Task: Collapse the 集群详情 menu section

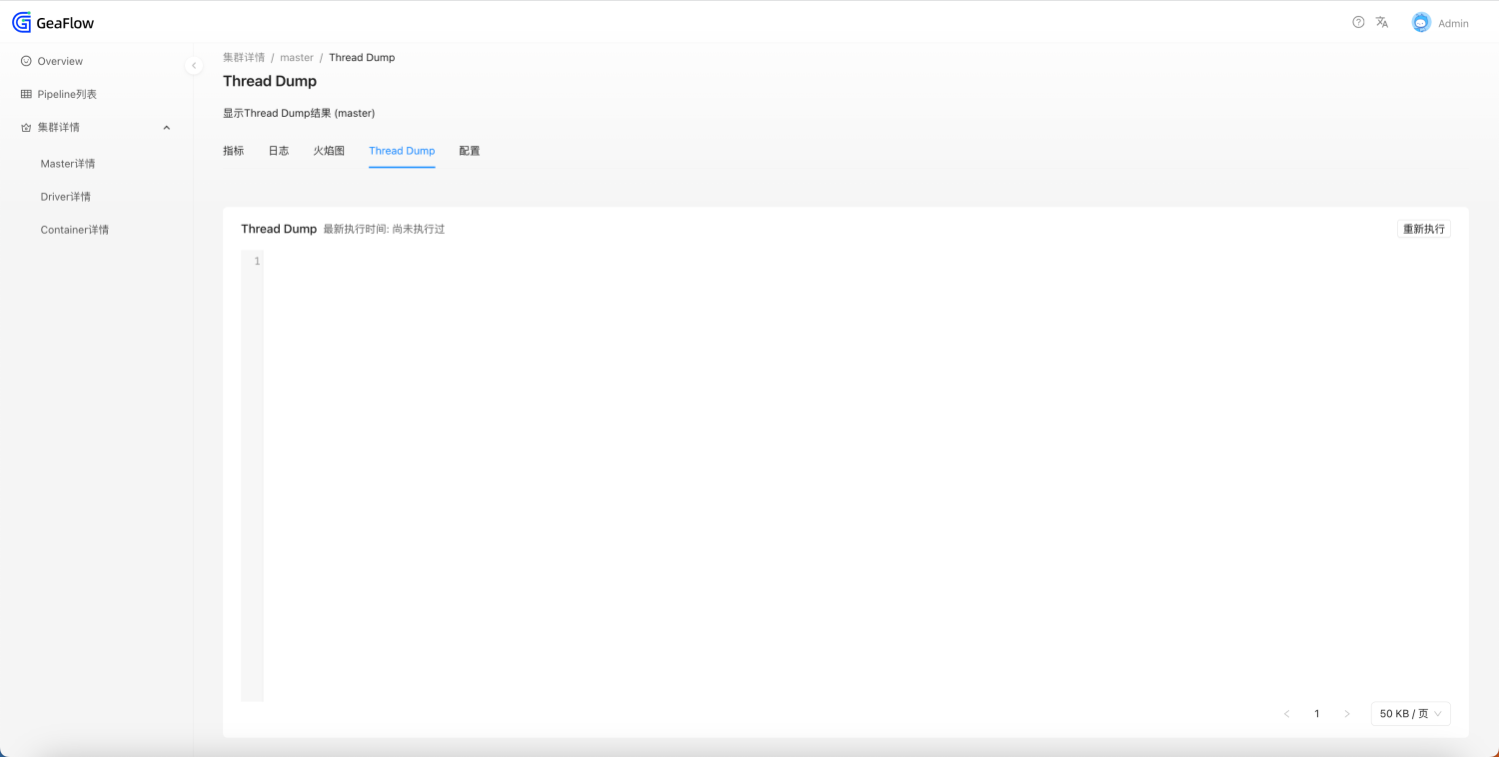Action: tap(166, 127)
